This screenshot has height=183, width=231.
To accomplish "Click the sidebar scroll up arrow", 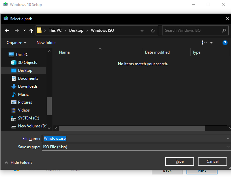I will tap(49, 51).
